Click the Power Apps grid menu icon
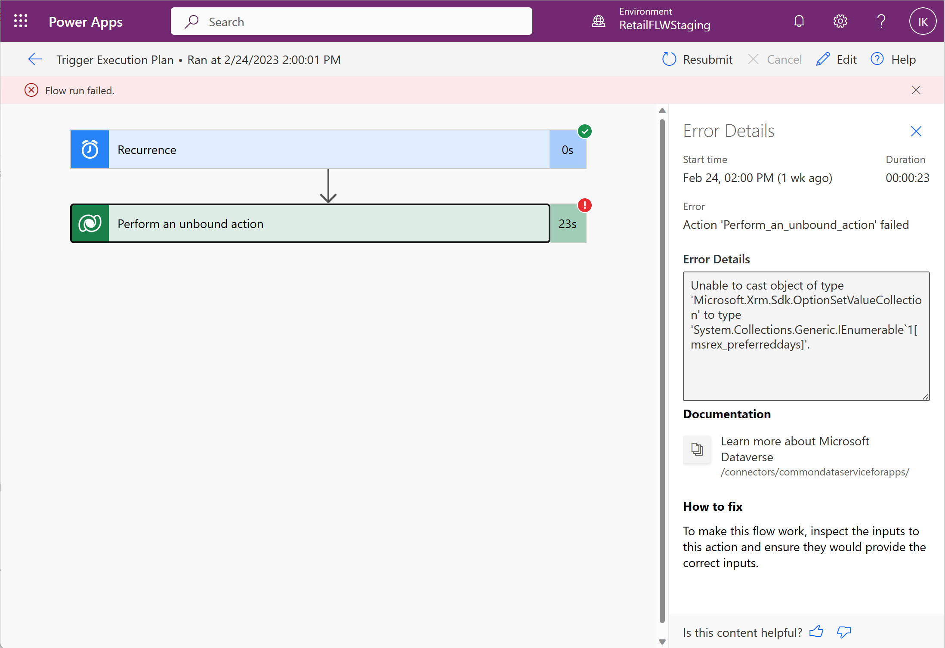 click(x=20, y=20)
